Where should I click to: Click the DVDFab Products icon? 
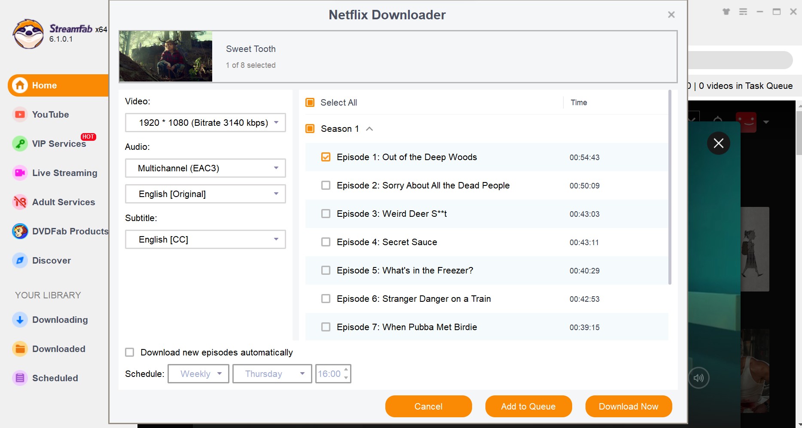[x=20, y=231]
